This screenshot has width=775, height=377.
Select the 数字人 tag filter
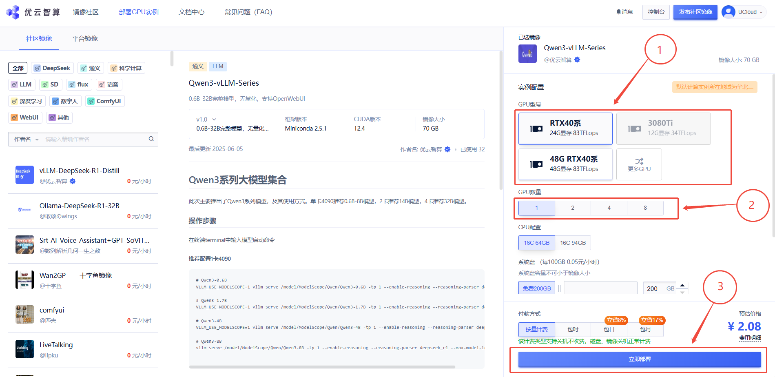(66, 101)
